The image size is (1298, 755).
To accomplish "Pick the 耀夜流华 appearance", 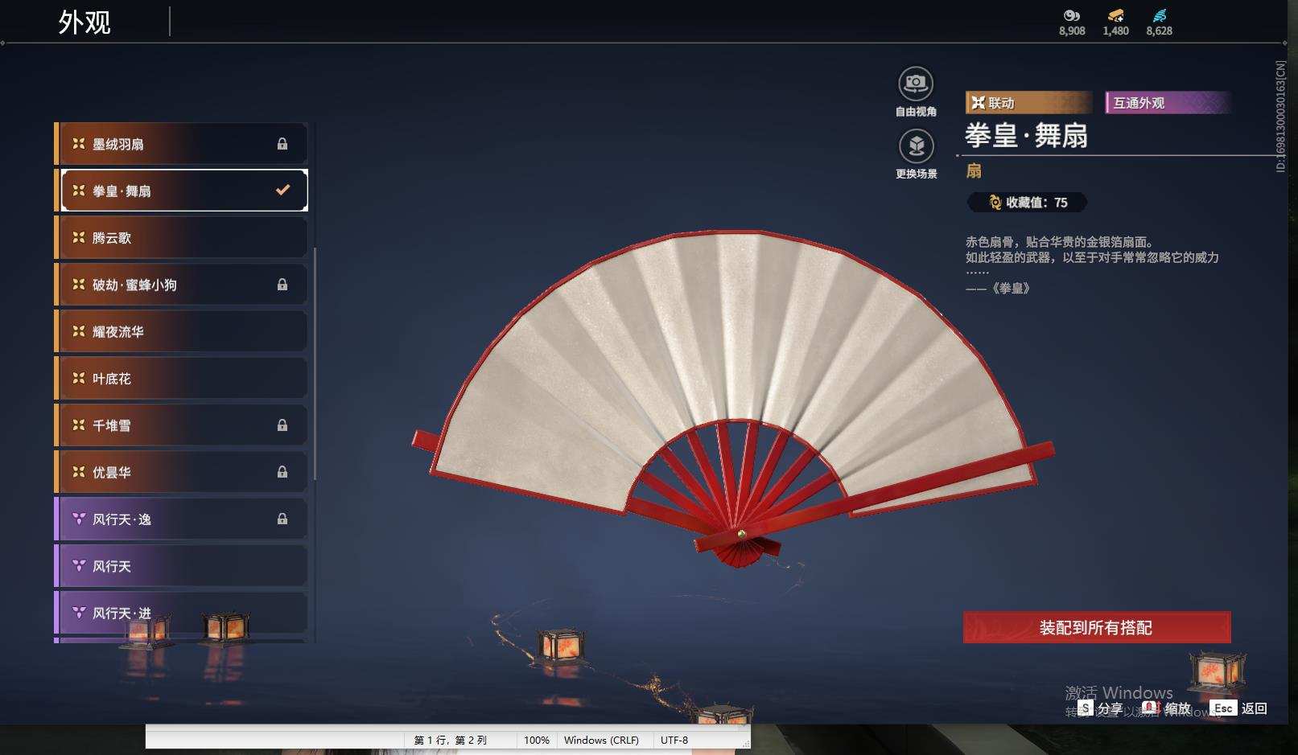I will click(181, 331).
